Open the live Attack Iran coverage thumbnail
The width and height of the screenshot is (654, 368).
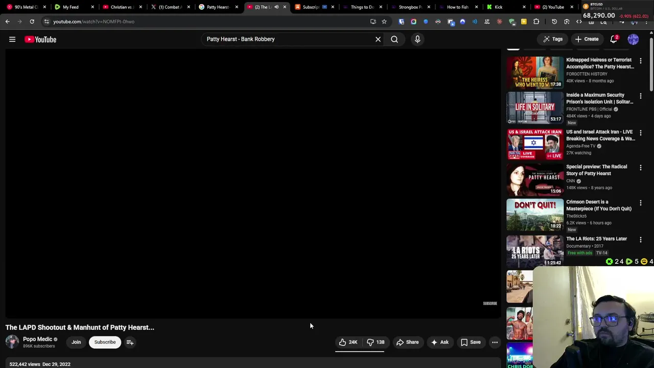535,144
